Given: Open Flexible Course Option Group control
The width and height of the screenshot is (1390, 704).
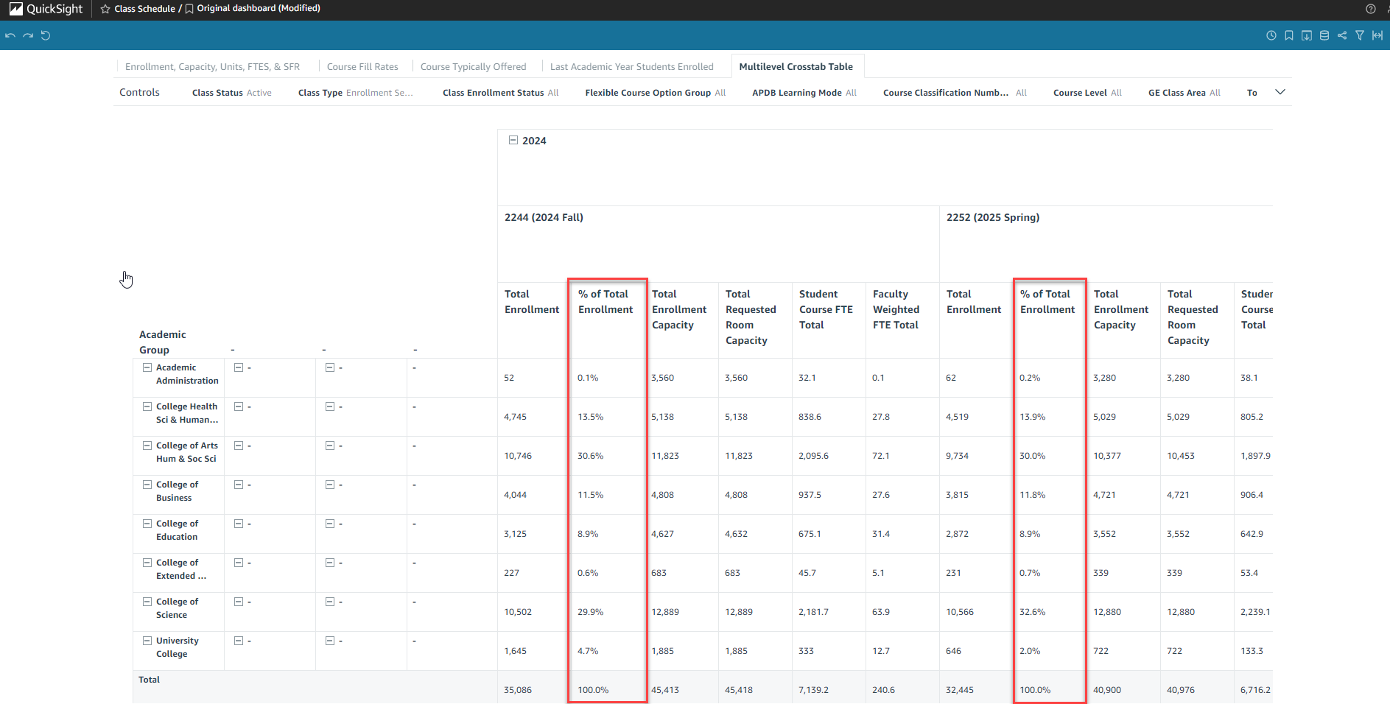Looking at the screenshot, I should point(656,93).
